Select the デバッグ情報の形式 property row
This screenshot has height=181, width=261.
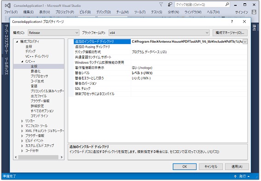tap(161, 52)
